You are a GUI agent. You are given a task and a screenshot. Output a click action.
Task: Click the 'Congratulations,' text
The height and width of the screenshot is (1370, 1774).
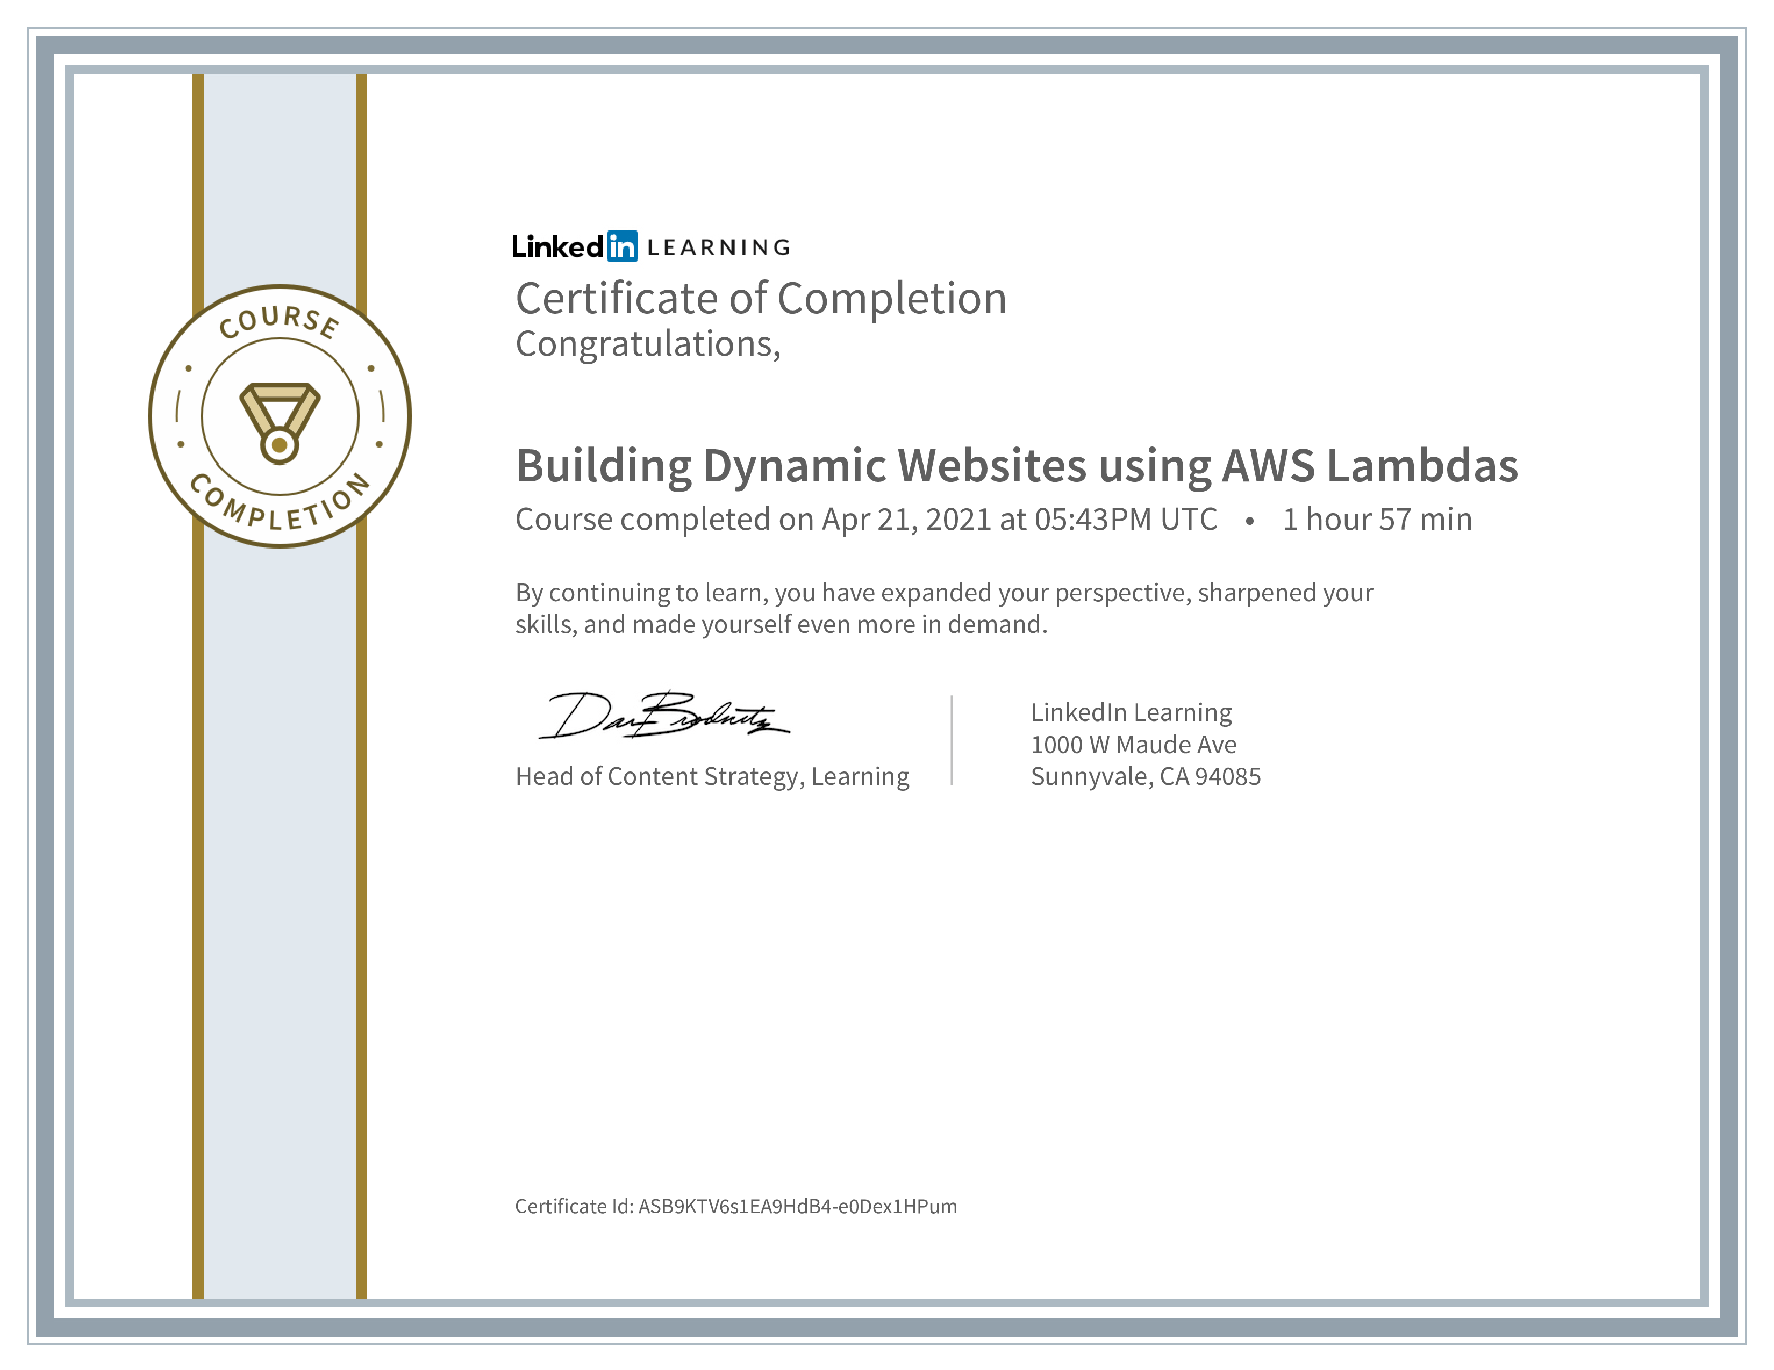pos(648,344)
